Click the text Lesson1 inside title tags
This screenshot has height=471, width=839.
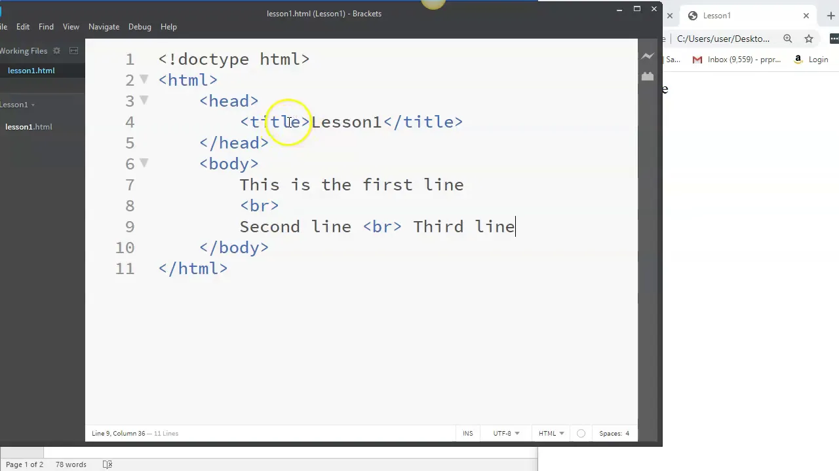point(346,122)
